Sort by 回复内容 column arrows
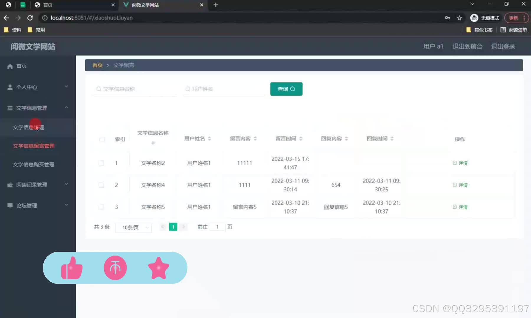This screenshot has height=318, width=531. [346, 139]
